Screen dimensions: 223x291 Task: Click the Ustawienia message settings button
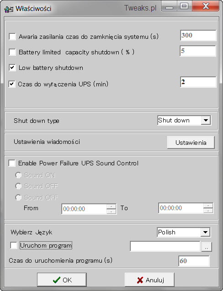click(x=191, y=143)
